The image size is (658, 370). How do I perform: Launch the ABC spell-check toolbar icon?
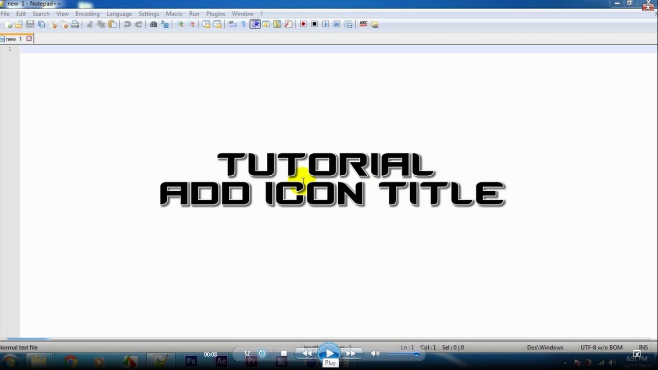pos(363,24)
